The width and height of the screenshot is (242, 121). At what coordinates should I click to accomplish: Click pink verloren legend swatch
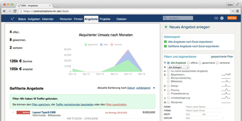(112, 45)
